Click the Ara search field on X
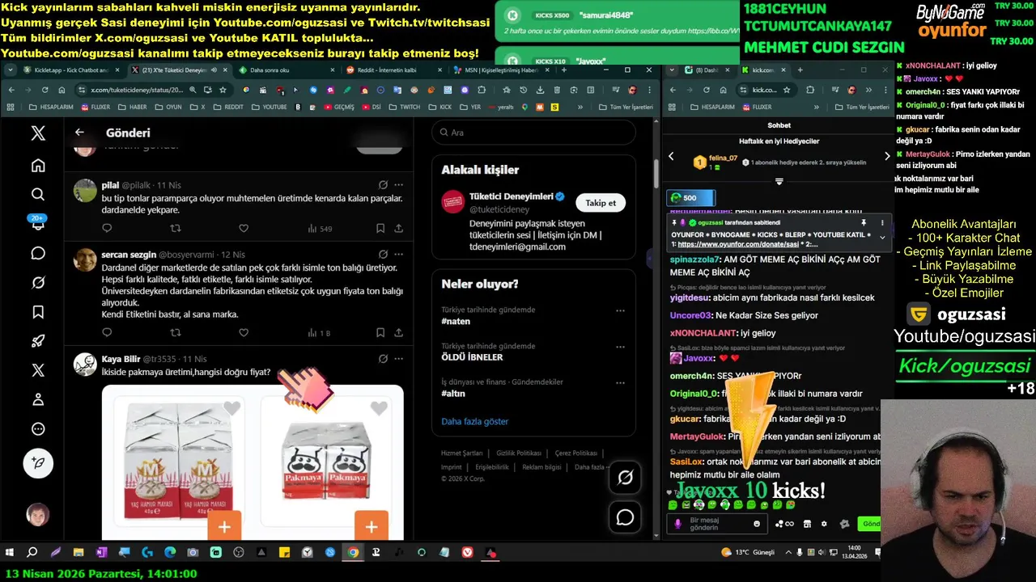 pyautogui.click(x=534, y=133)
